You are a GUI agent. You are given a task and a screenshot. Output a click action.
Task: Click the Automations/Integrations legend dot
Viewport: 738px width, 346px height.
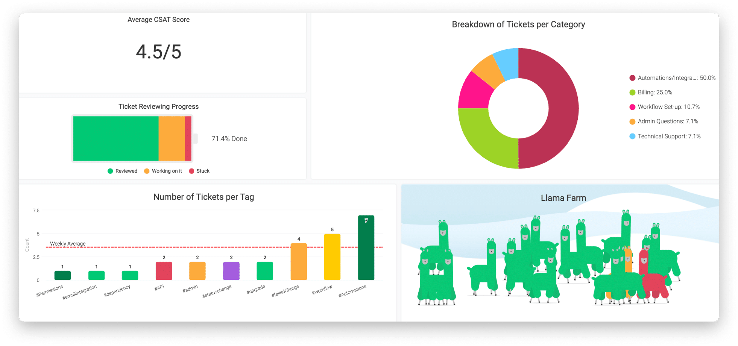[632, 78]
